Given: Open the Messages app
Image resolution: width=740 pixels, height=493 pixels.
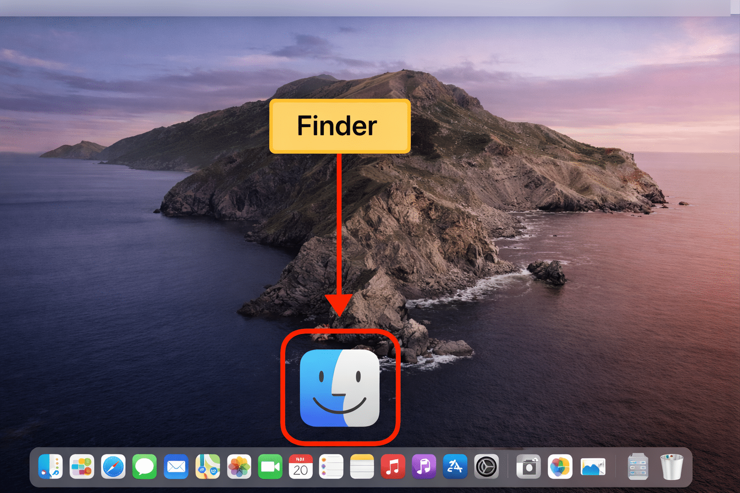Looking at the screenshot, I should coord(145,467).
